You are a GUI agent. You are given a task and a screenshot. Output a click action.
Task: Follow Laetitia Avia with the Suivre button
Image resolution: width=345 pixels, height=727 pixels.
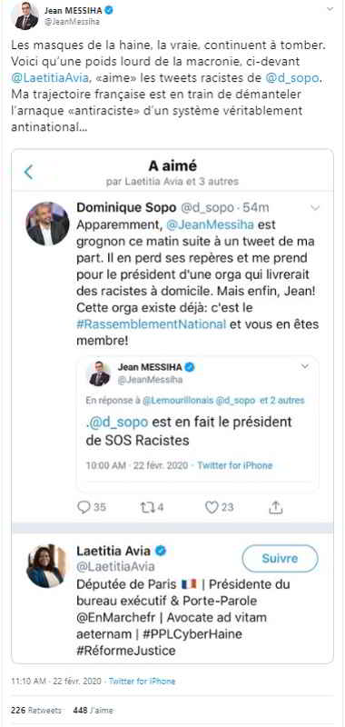point(281,558)
